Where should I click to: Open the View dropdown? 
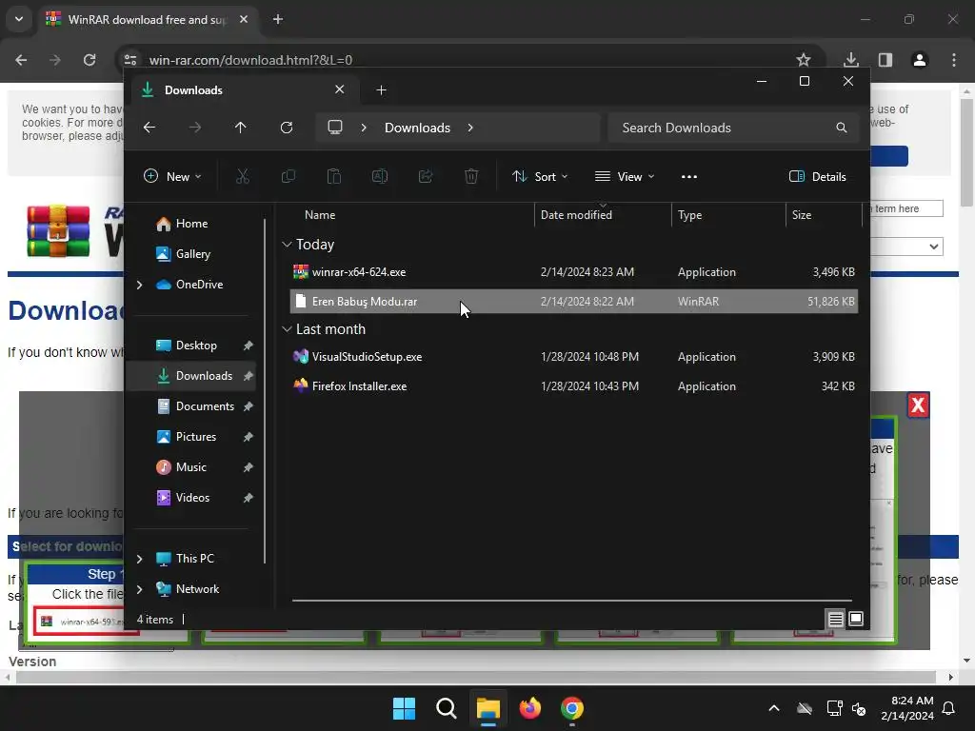tap(625, 176)
